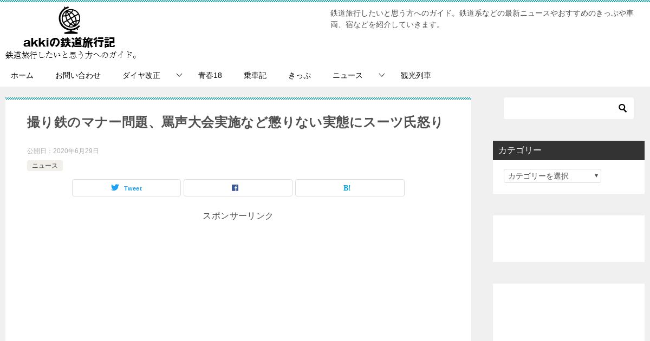The image size is (650, 341).
Task: Open the 乗車記 menu item
Action: [x=255, y=76]
